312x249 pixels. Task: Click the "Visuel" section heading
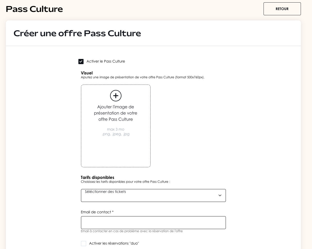[x=87, y=73]
